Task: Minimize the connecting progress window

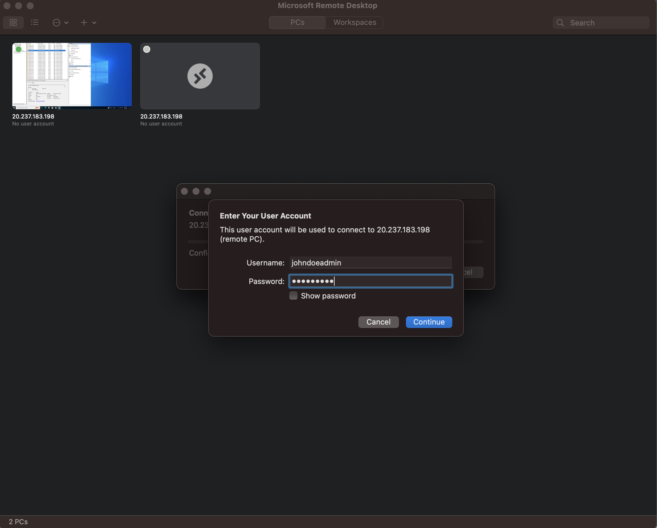Action: [x=196, y=191]
